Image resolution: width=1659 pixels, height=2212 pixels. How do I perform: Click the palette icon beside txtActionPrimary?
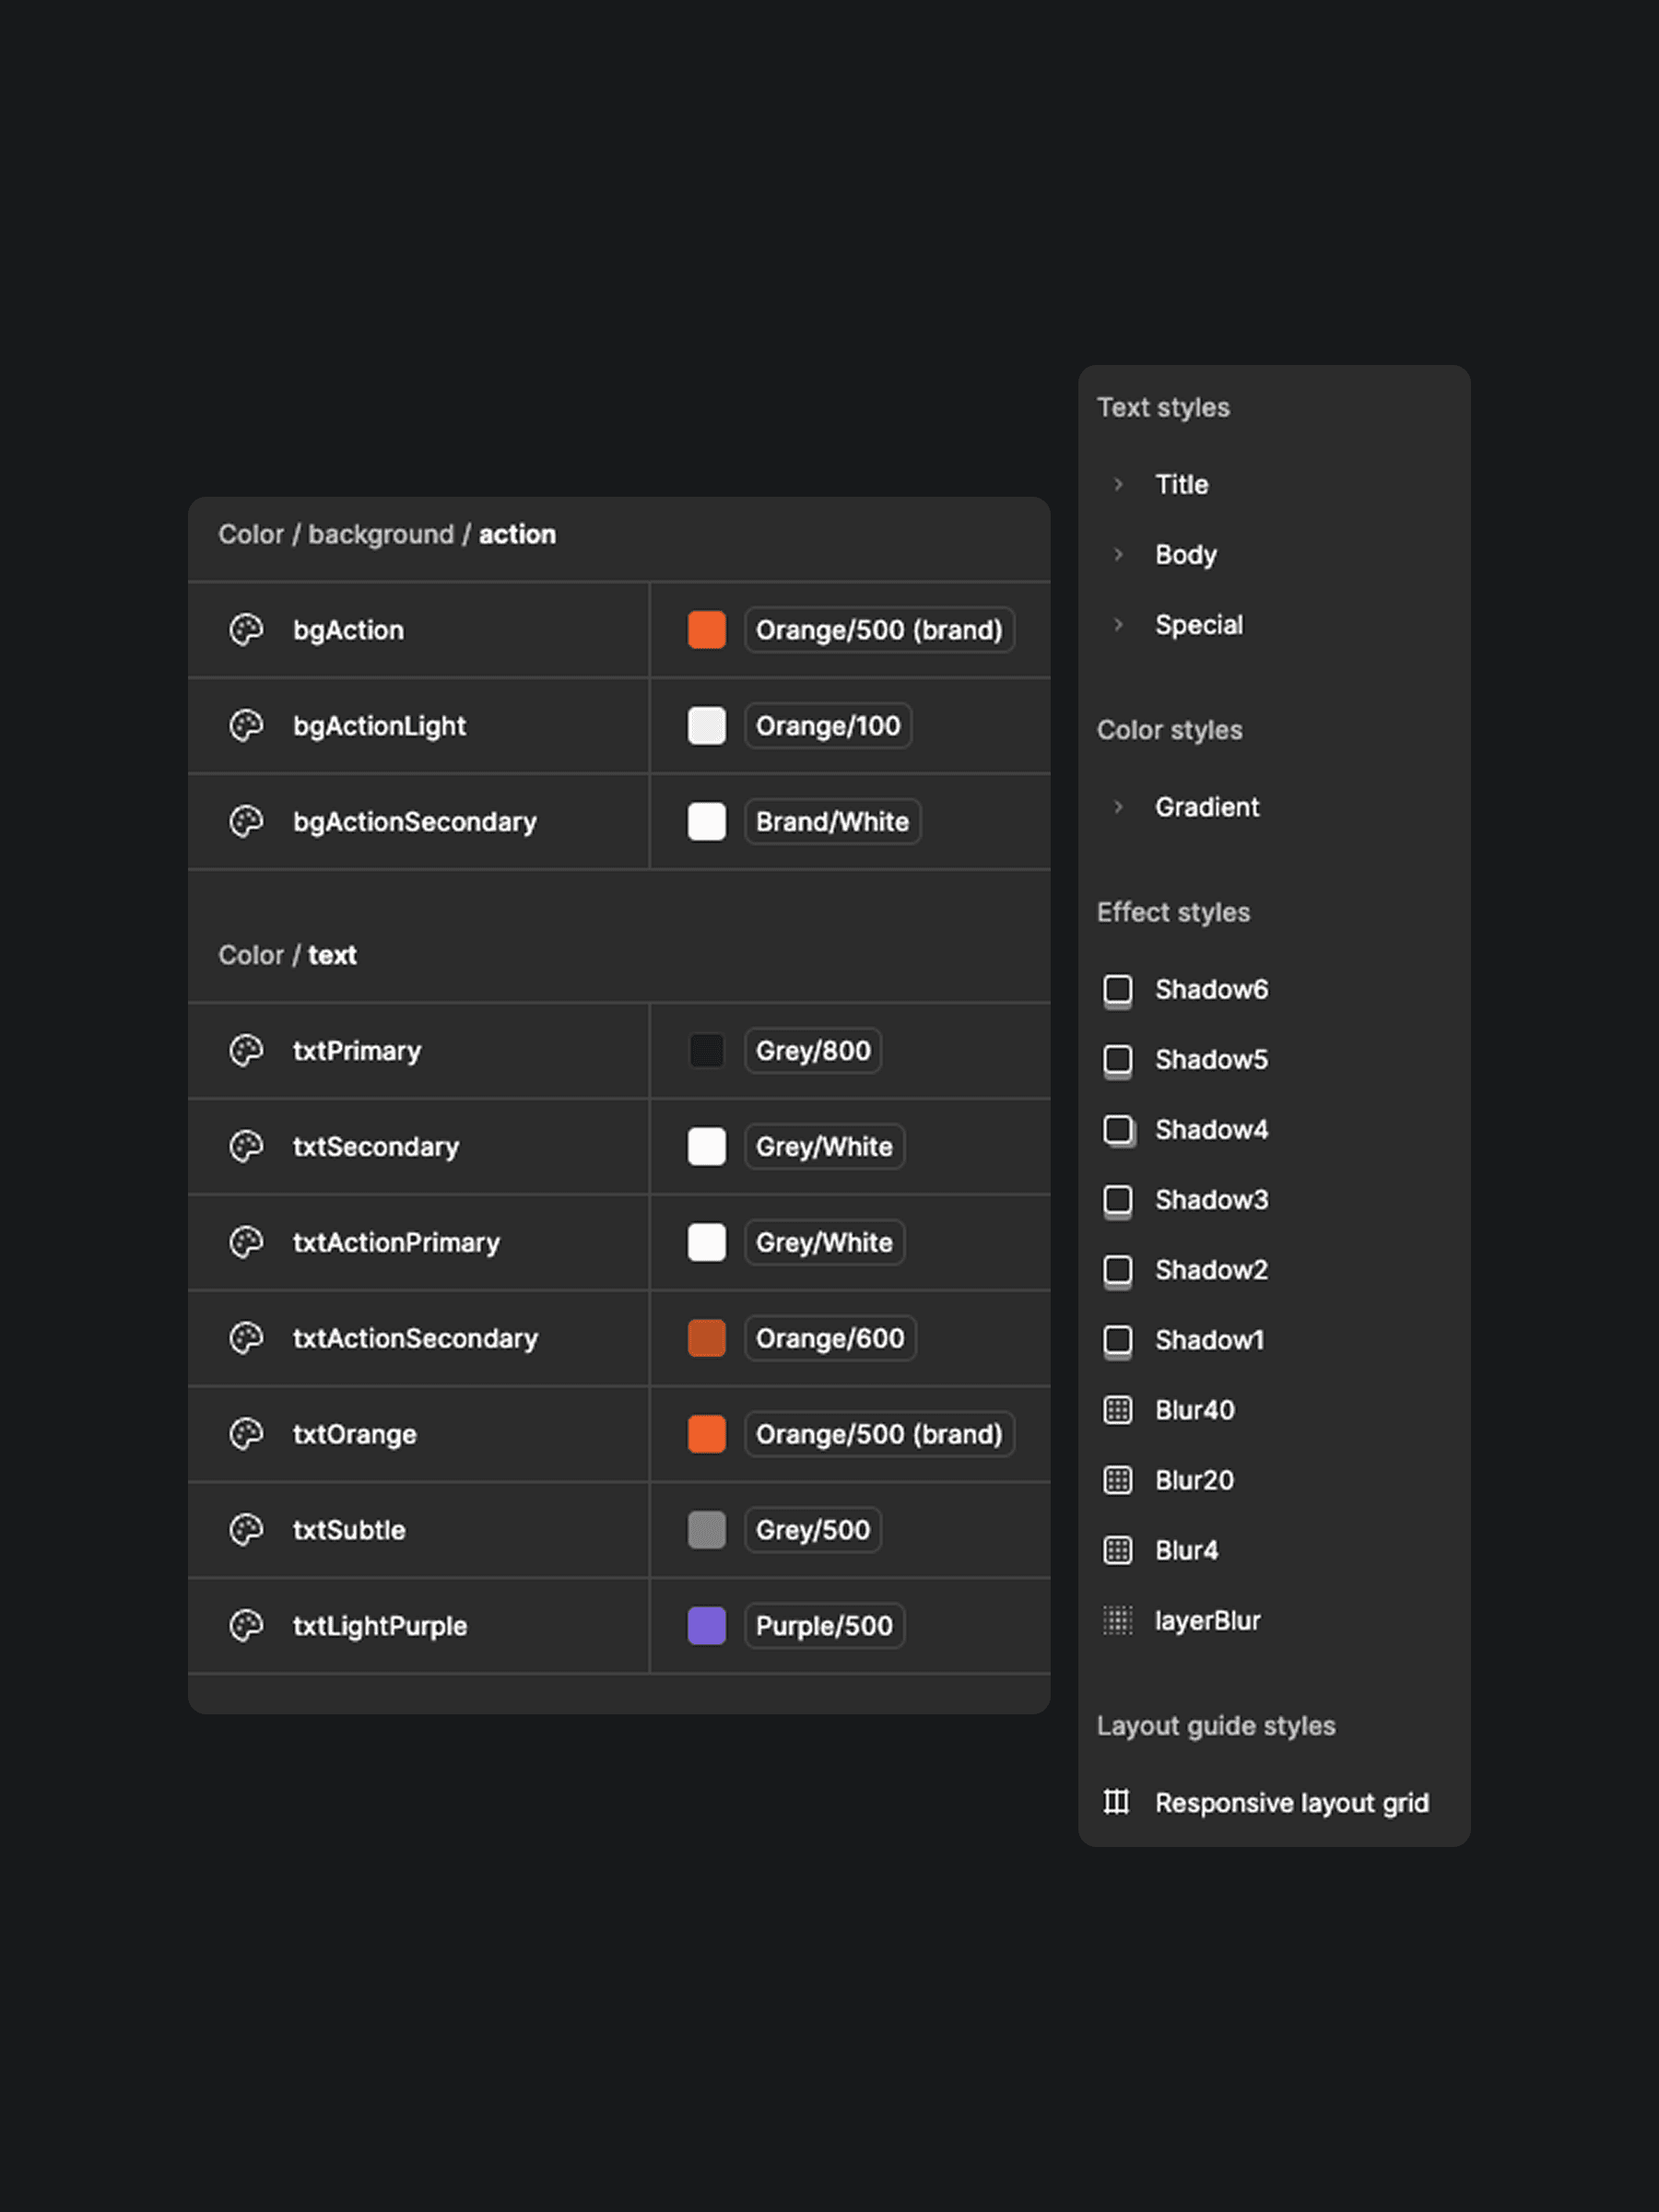tap(246, 1243)
